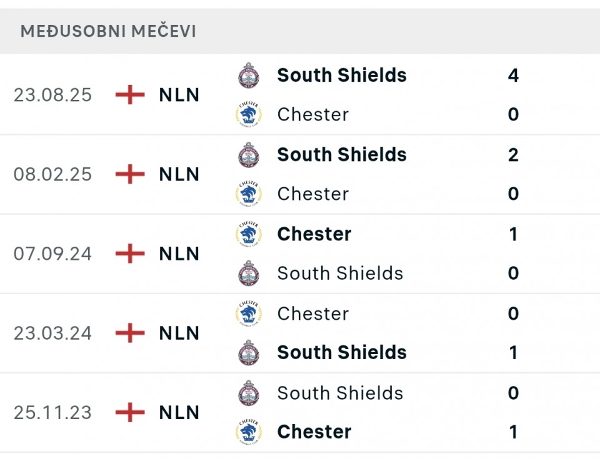Click Chester crest in 25.11.23 match
Image resolution: width=600 pixels, height=459 pixels.
point(249,432)
